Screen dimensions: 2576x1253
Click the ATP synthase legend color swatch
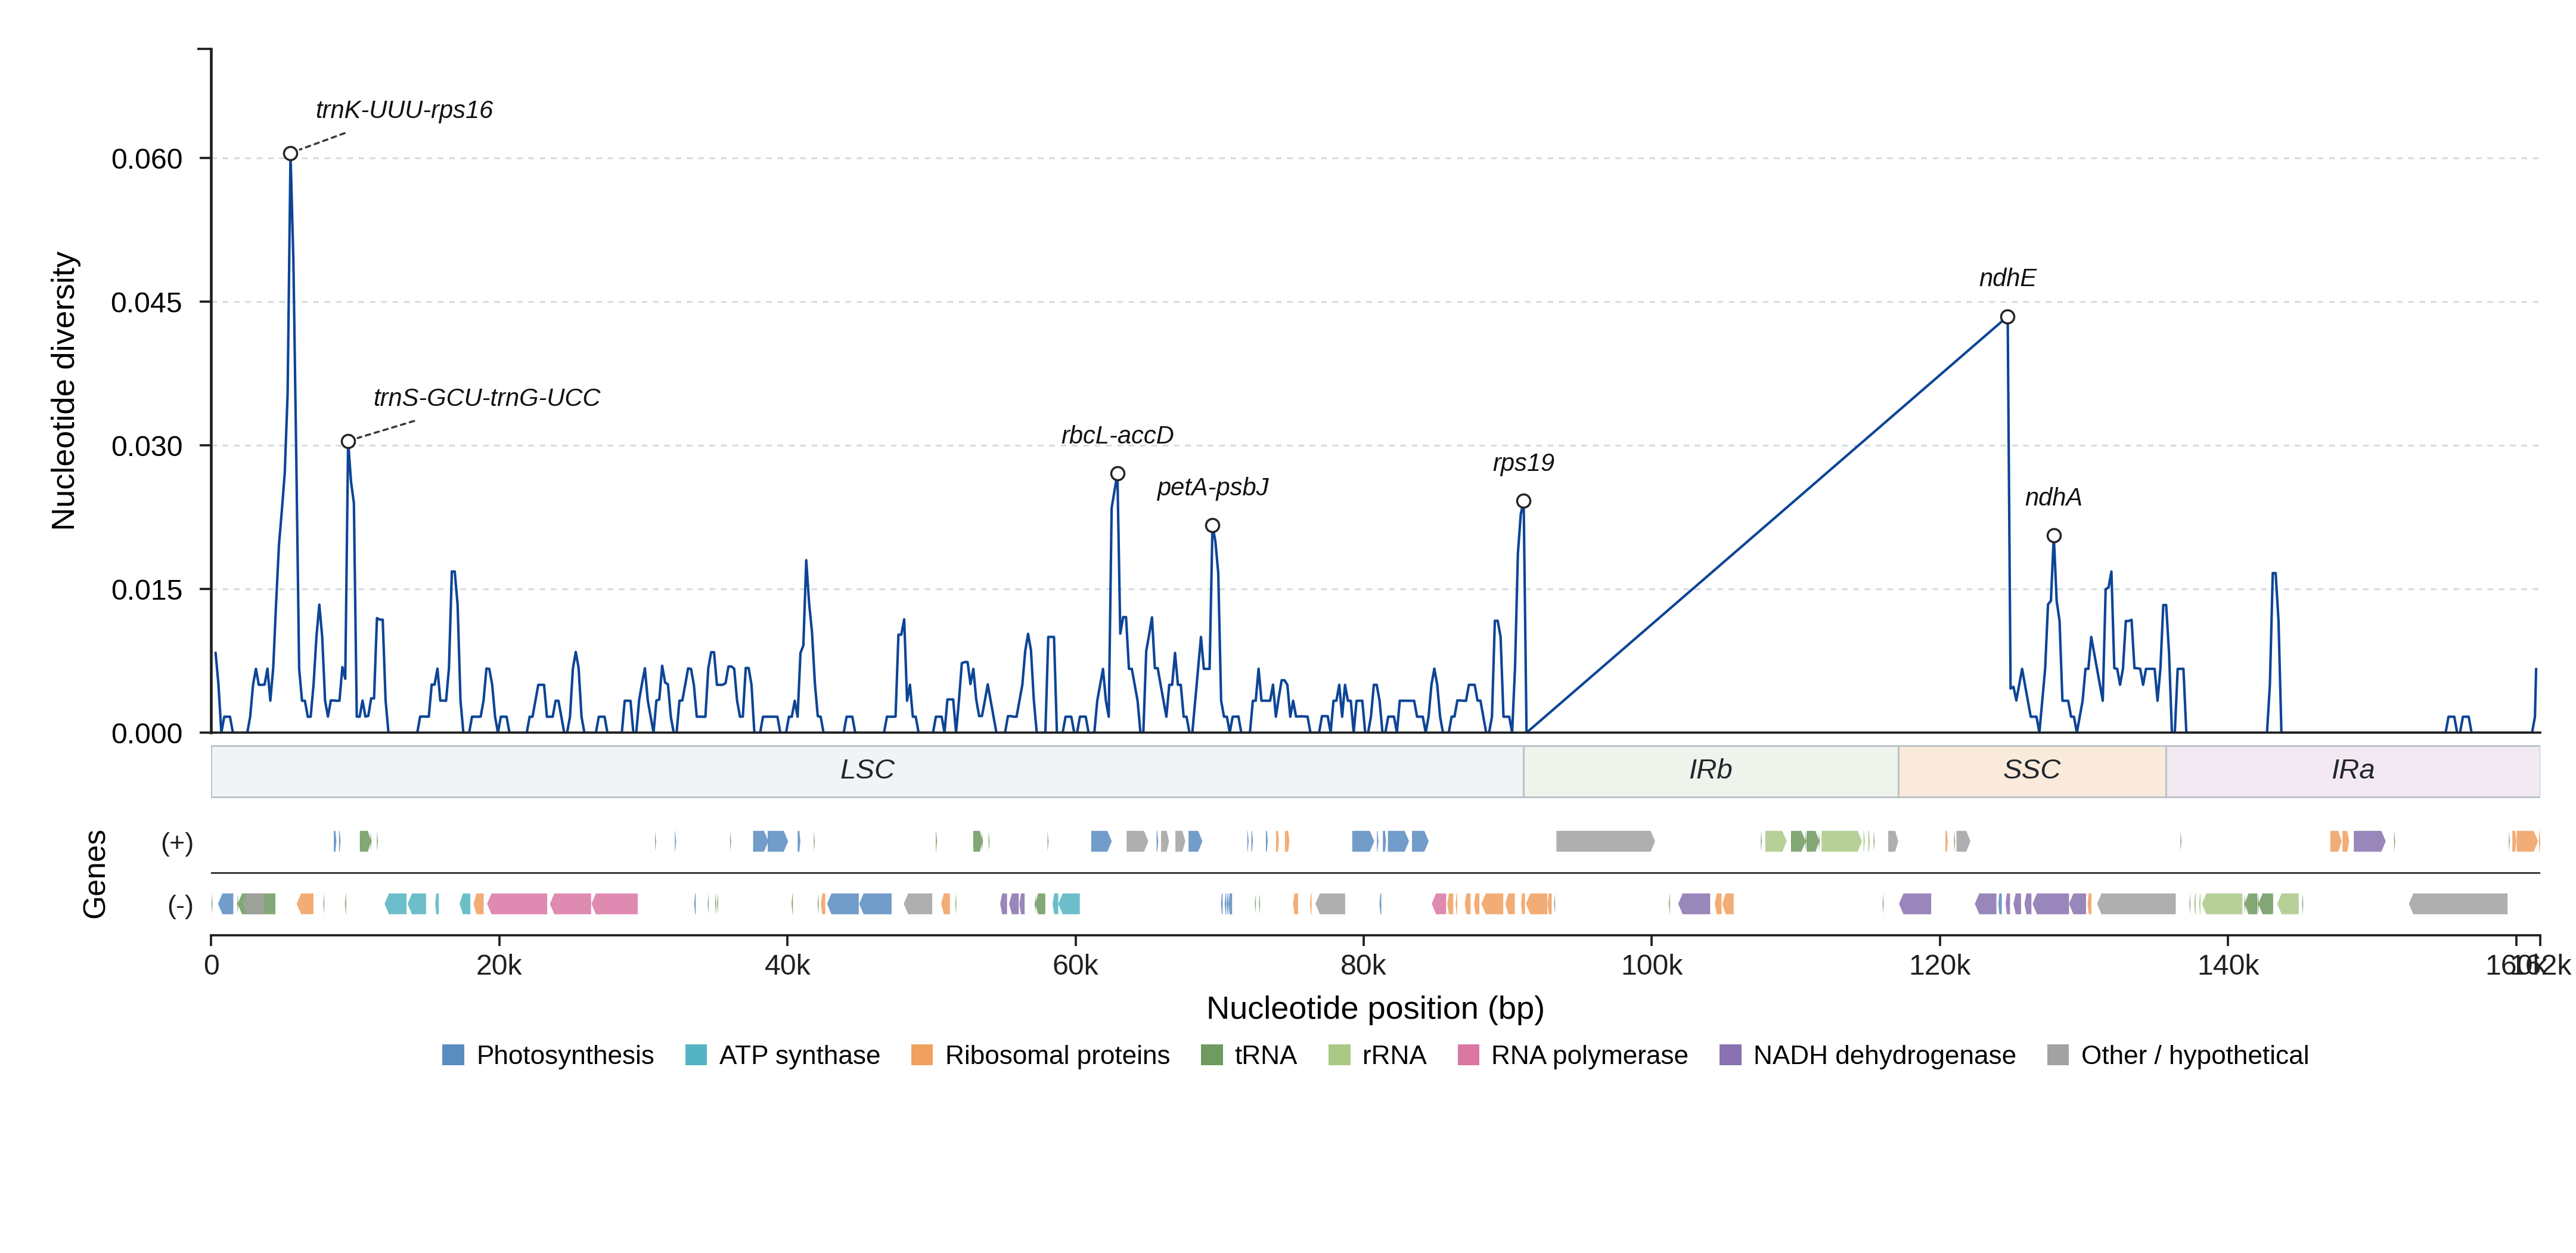[x=696, y=1055]
